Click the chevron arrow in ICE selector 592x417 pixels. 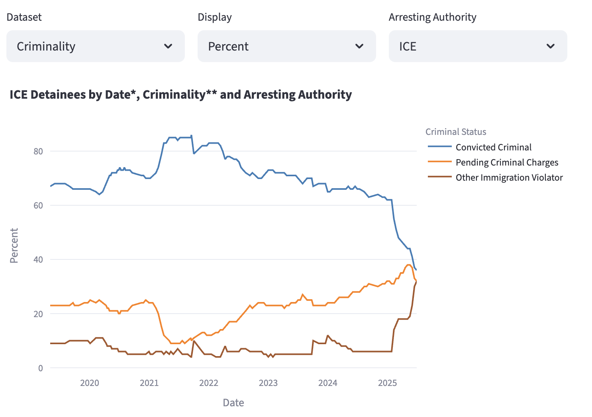[x=551, y=46]
